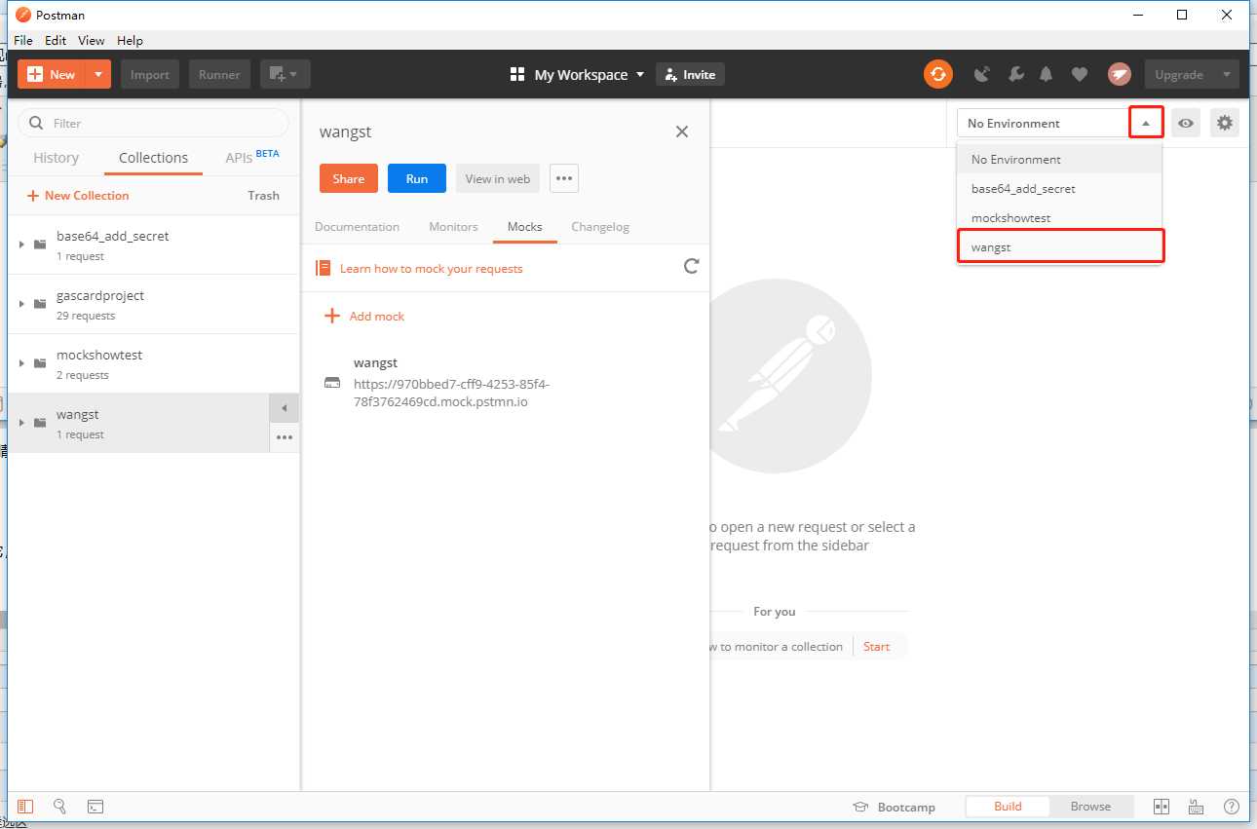Viewport: 1257px width, 829px height.
Task: Collapse the environment dropdown arrow
Action: coord(1146,123)
